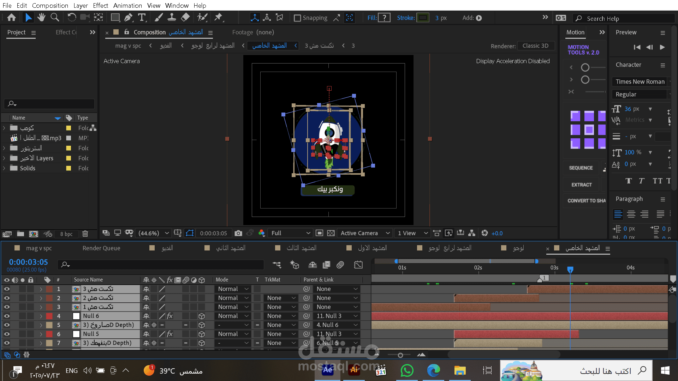Image resolution: width=678 pixels, height=381 pixels.
Task: Take a snapshot with camera icon
Action: tap(238, 233)
